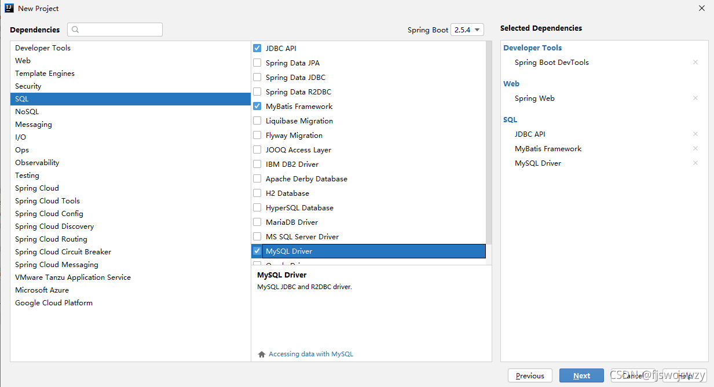Check the Liquibase Migration checkbox
The image size is (714, 387).
[x=257, y=121]
